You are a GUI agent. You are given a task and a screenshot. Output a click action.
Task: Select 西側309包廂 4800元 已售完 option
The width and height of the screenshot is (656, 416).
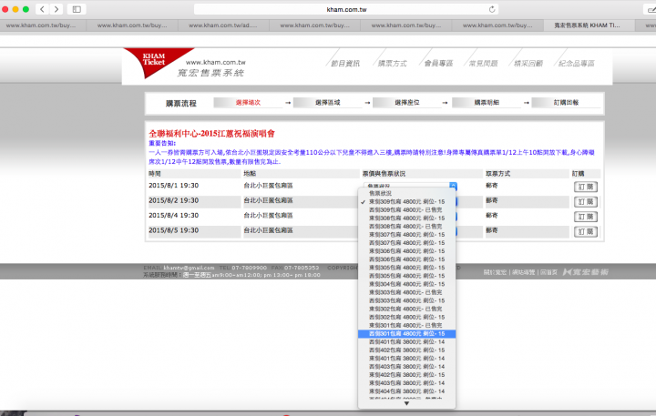click(406, 210)
